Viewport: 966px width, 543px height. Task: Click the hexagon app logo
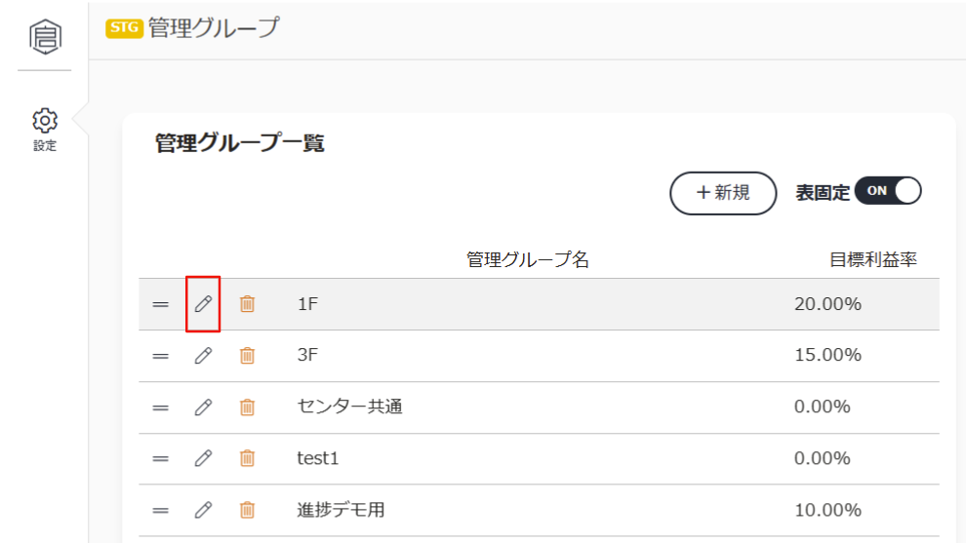pos(45,37)
